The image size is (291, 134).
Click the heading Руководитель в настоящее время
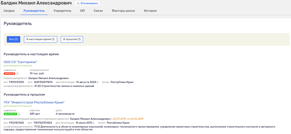pos(31,54)
